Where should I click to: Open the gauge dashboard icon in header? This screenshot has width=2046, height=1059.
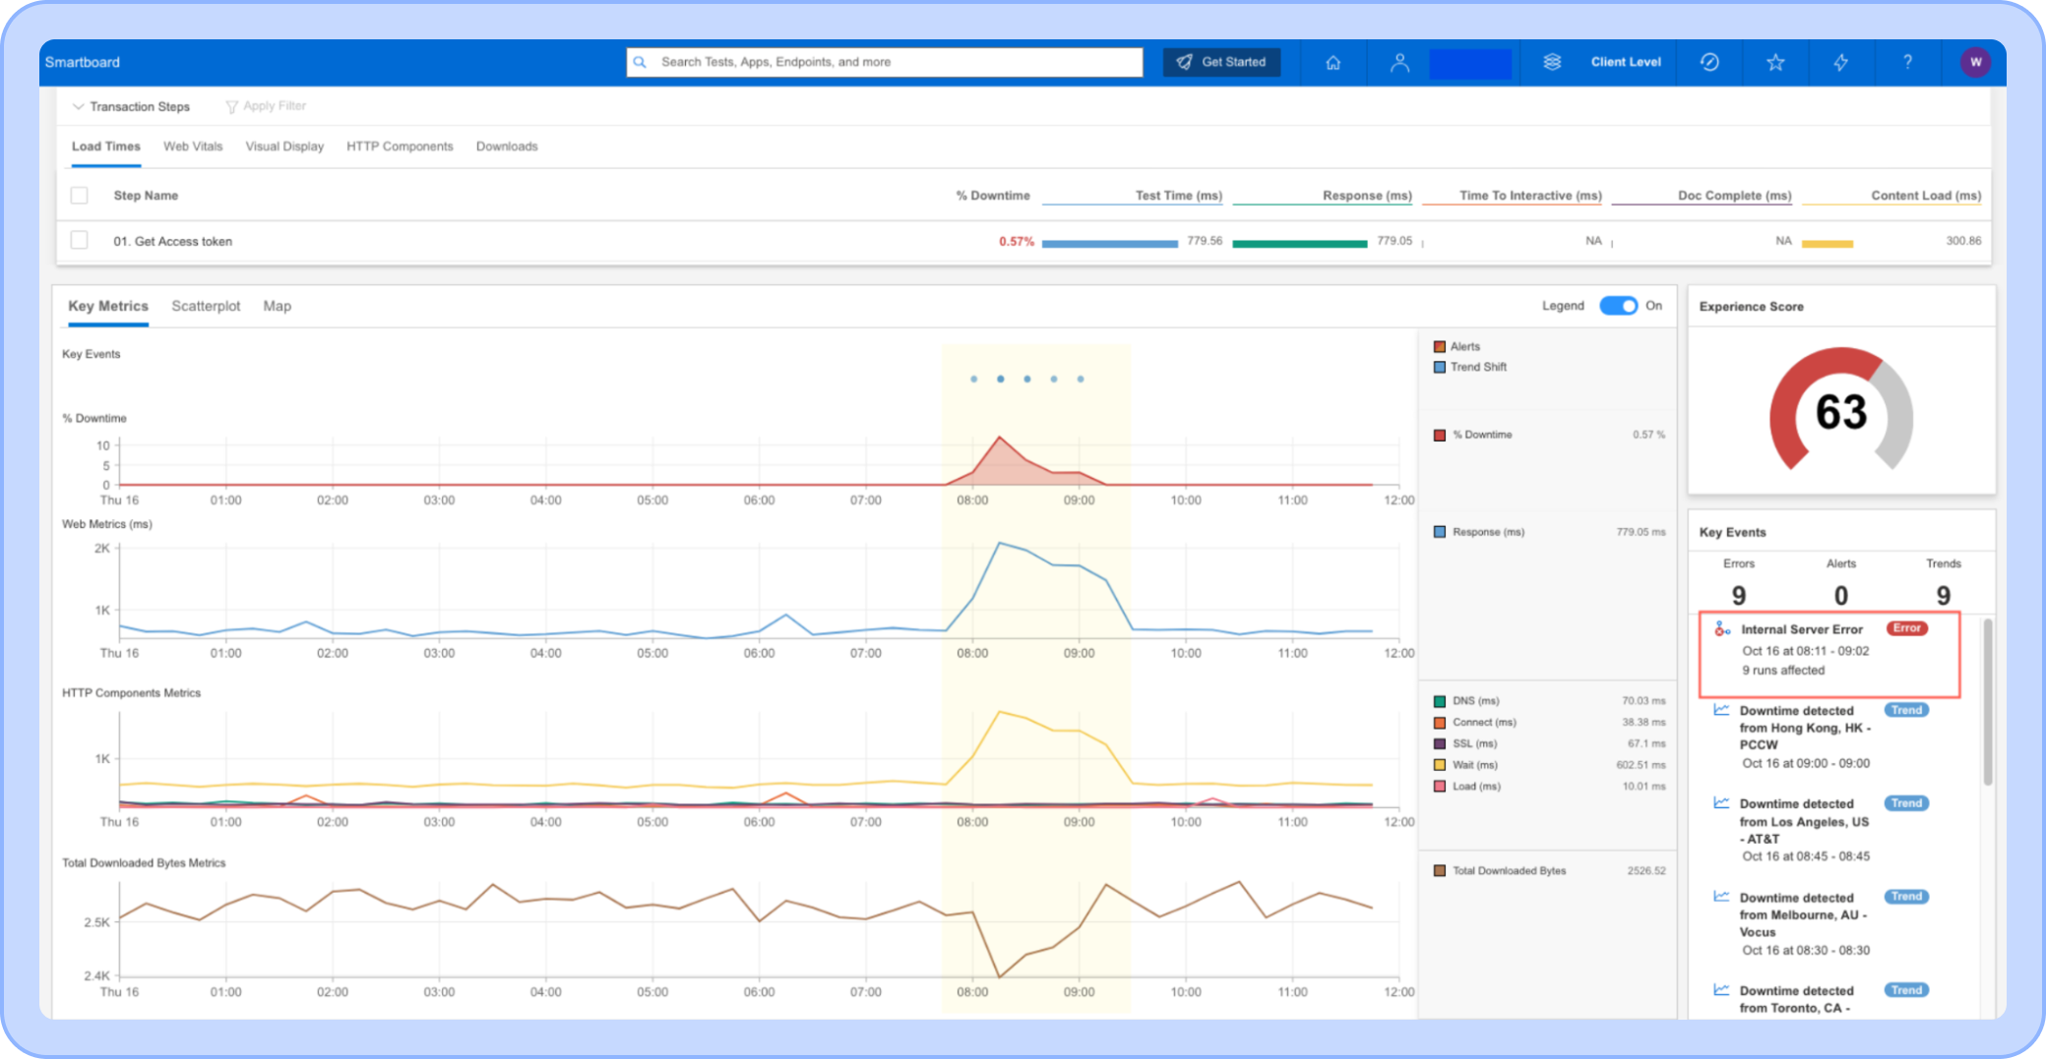(x=1709, y=62)
